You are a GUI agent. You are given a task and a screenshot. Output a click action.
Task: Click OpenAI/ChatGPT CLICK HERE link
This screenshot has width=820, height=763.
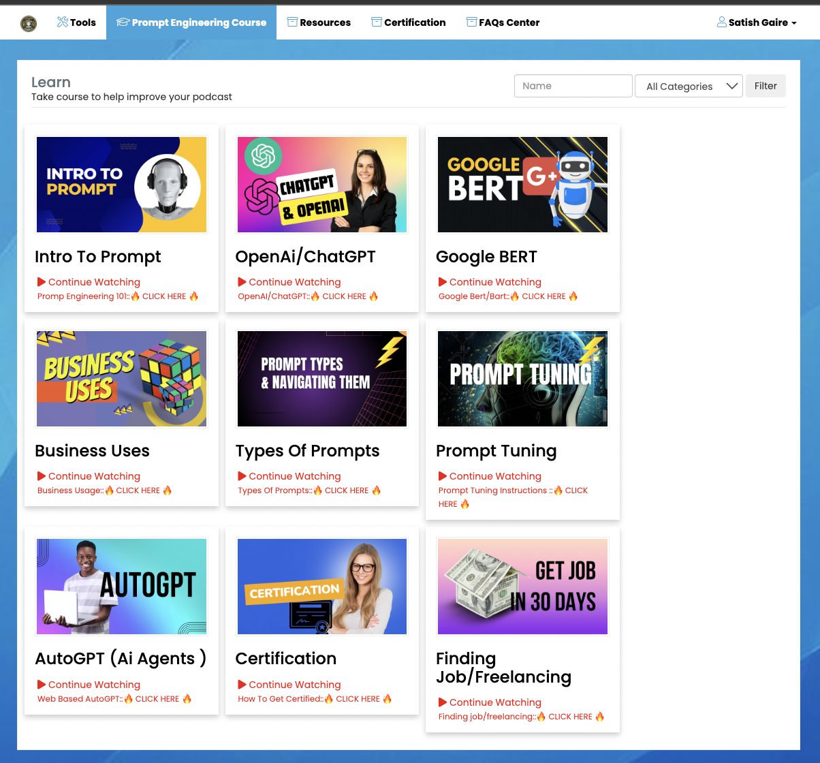[x=308, y=296]
